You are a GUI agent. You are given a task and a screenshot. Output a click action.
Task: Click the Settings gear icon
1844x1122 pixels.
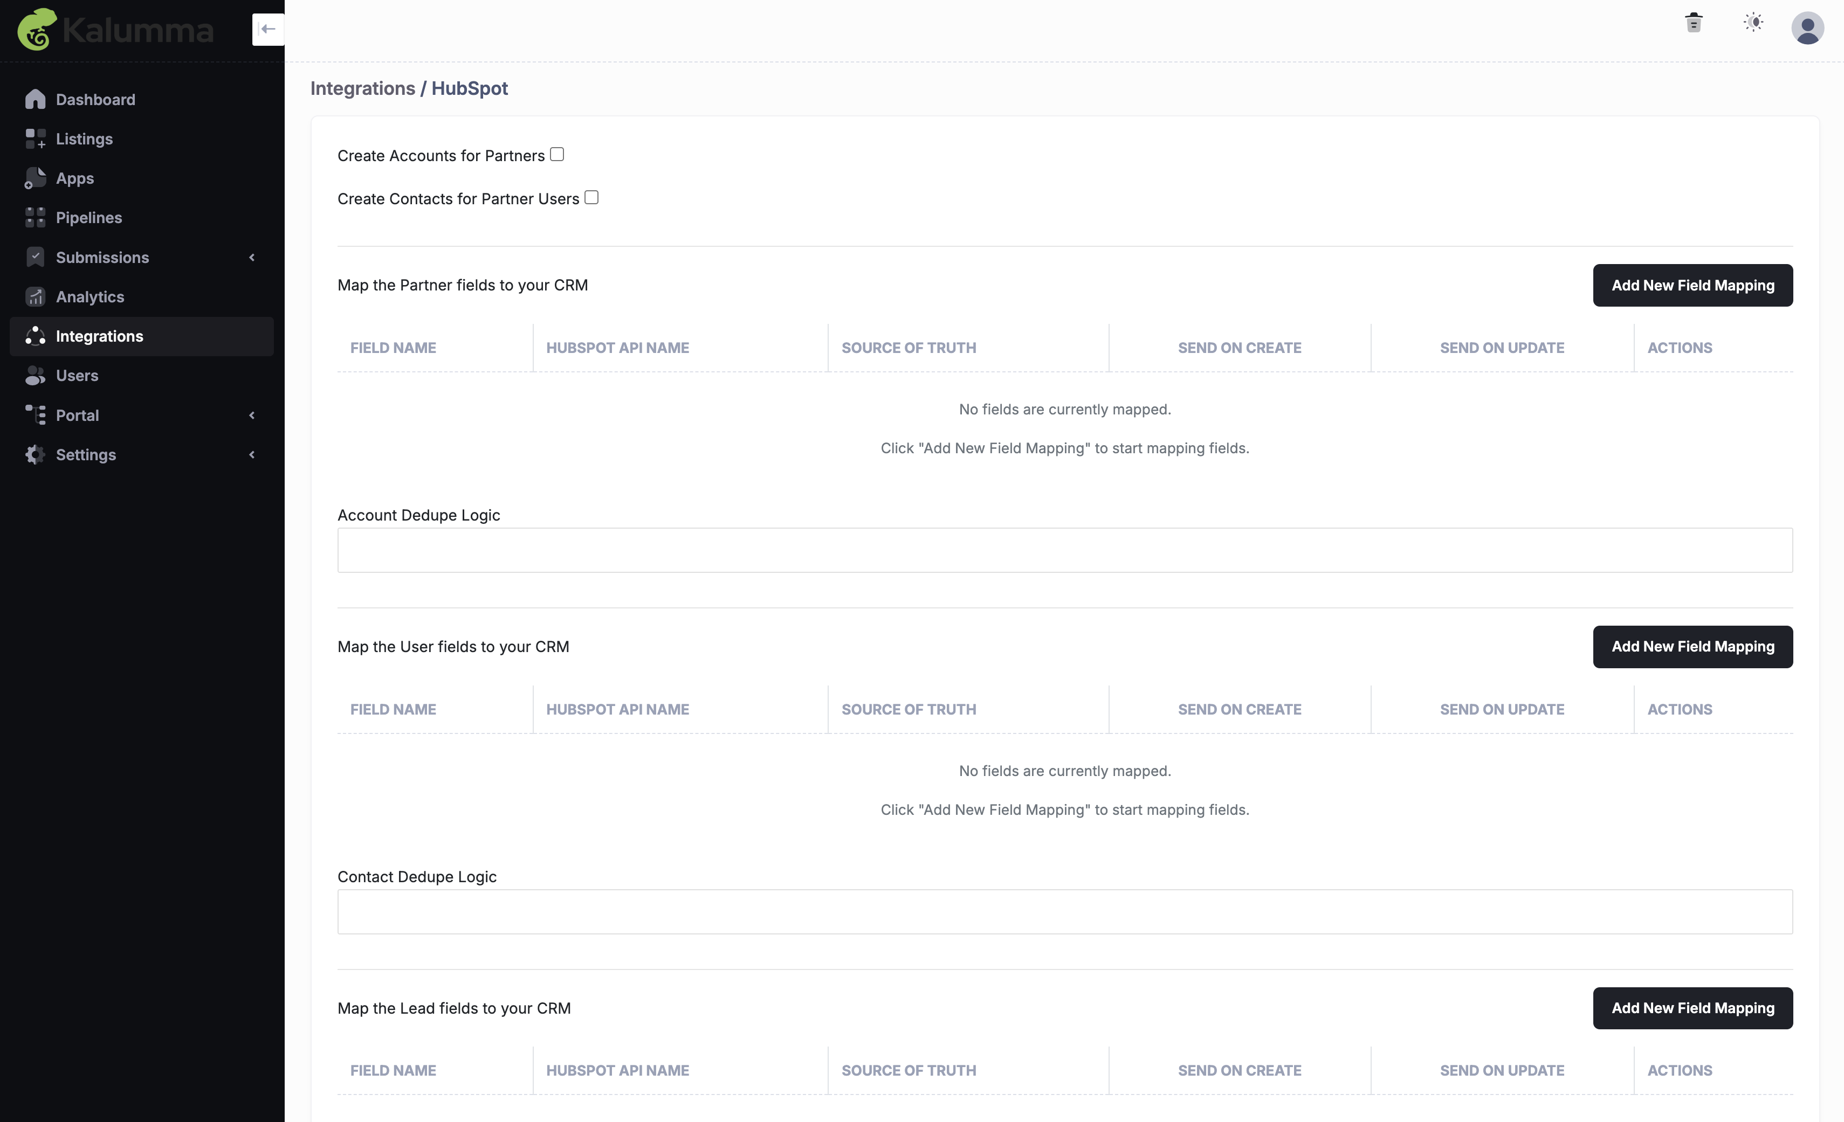tap(35, 455)
